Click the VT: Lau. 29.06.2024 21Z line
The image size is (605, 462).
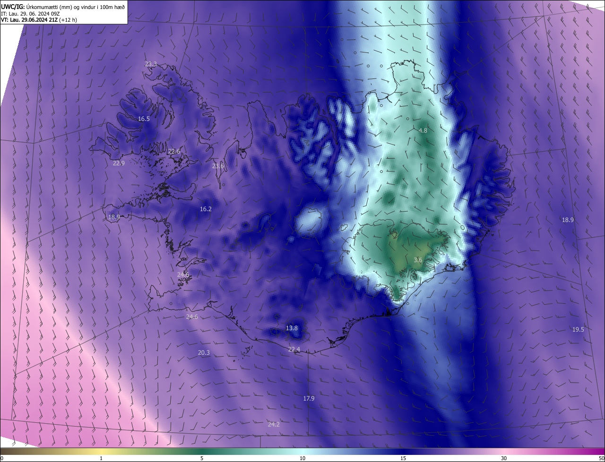[39, 20]
